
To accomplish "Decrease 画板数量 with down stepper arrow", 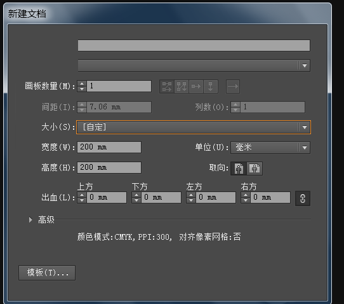I will point(82,89).
